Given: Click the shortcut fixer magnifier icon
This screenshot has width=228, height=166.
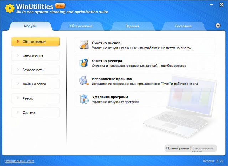Looking at the screenshot, I should point(84,81).
